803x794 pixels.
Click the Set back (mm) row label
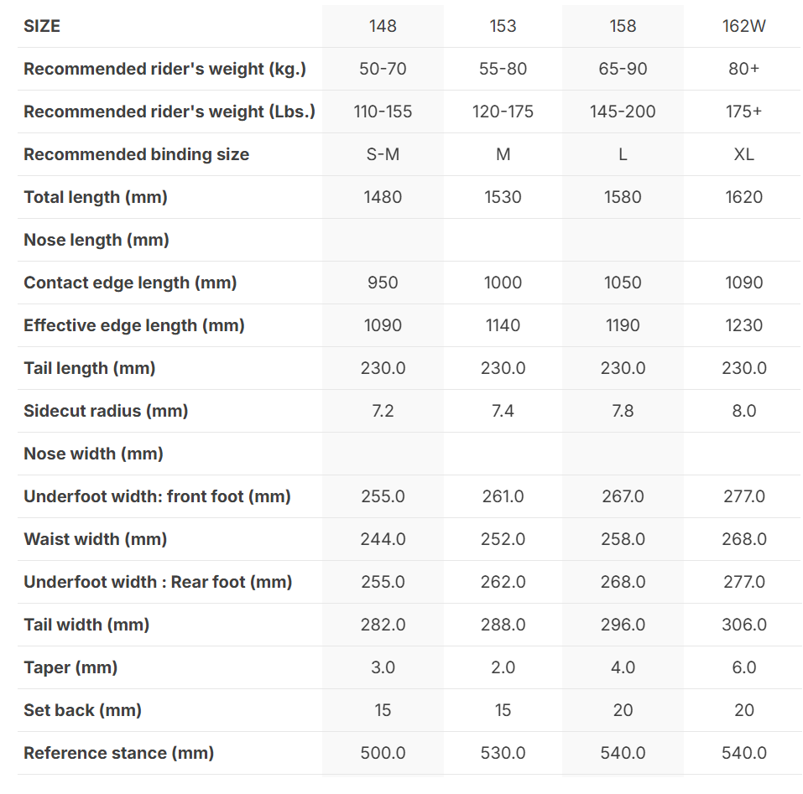click(82, 710)
